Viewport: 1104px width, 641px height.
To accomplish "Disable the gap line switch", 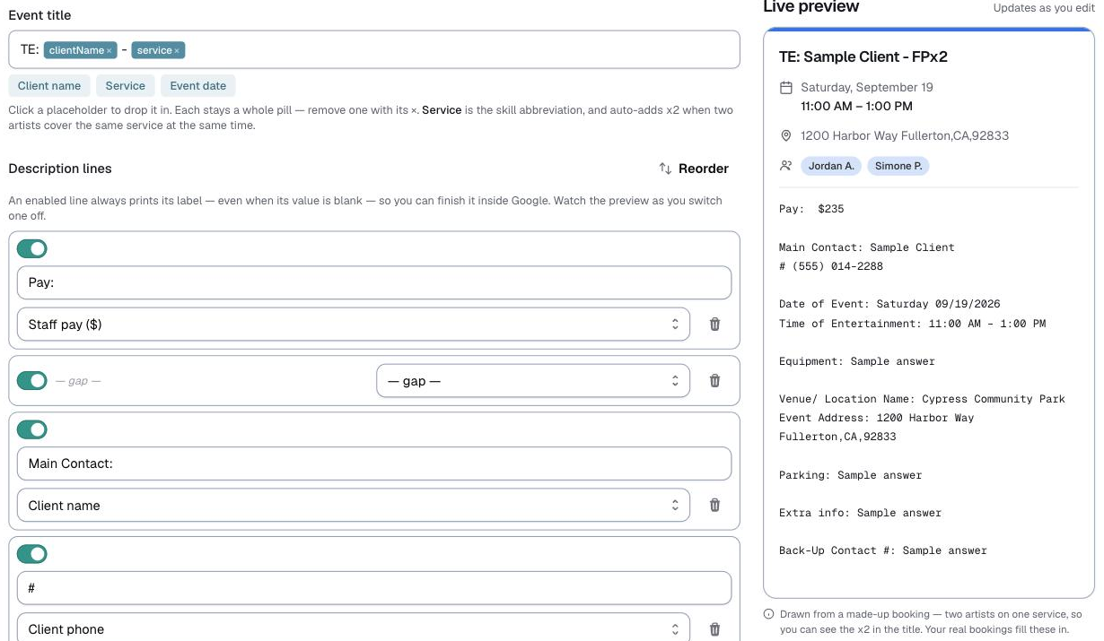I will (x=32, y=381).
